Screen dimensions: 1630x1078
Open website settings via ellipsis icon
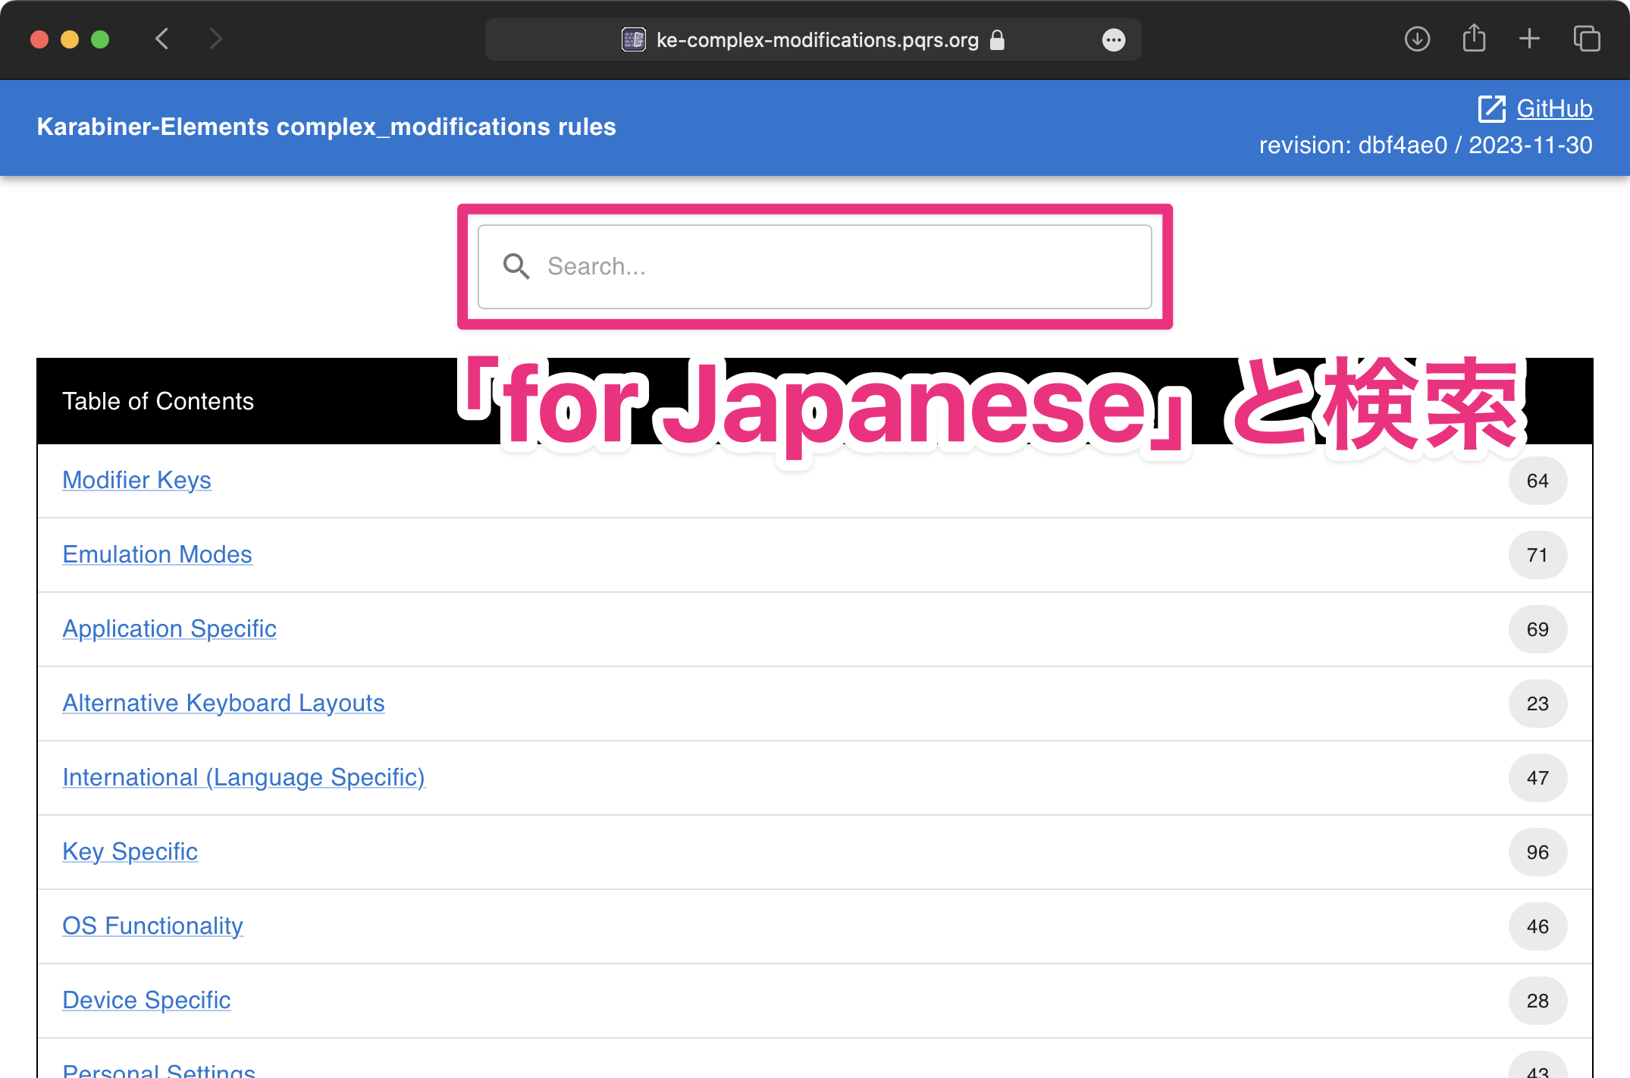(1113, 39)
